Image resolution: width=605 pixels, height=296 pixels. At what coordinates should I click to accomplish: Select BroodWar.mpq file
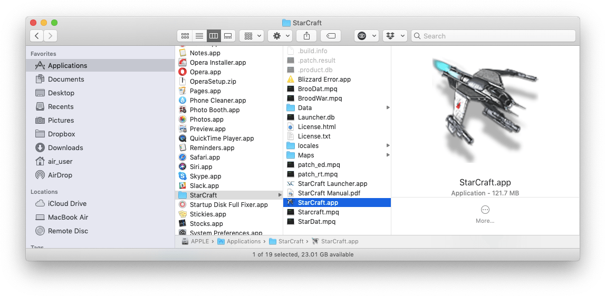pos(337,98)
